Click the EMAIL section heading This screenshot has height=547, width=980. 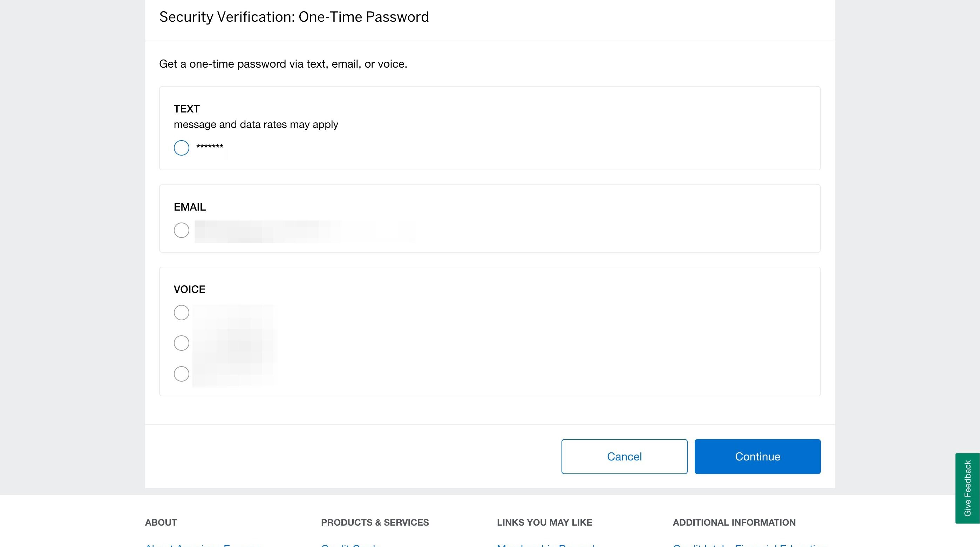point(190,207)
